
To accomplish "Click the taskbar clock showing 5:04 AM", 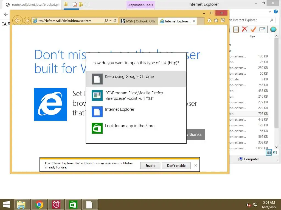I will [x=269, y=205].
